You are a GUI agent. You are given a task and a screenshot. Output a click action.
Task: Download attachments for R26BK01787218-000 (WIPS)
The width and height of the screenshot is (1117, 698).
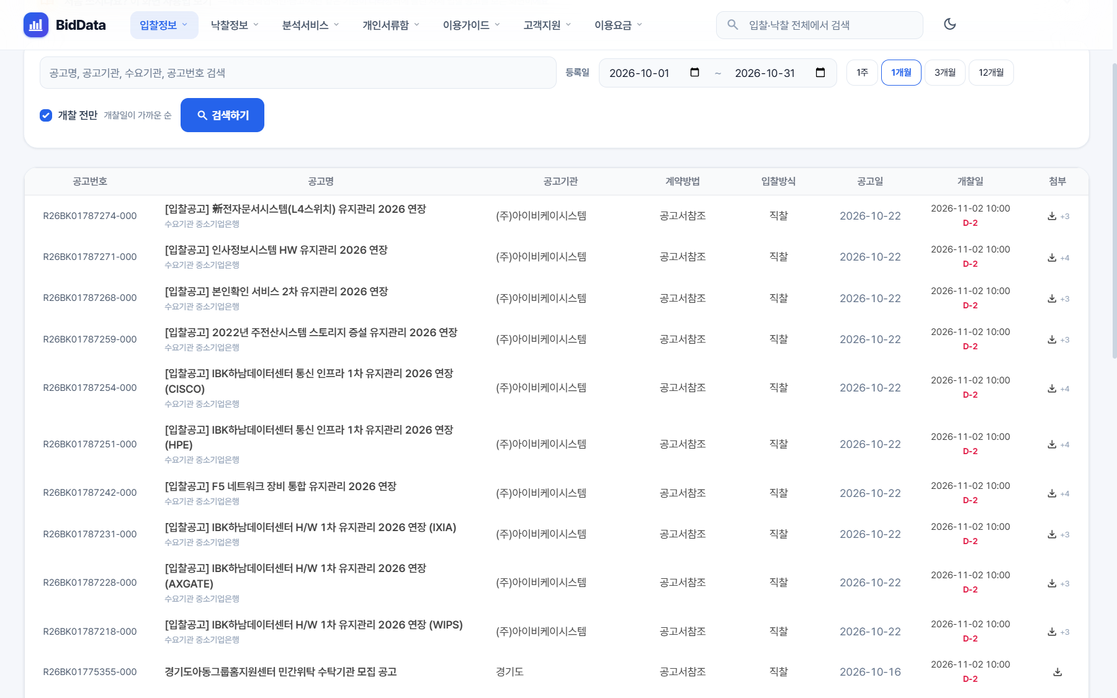pos(1052,632)
